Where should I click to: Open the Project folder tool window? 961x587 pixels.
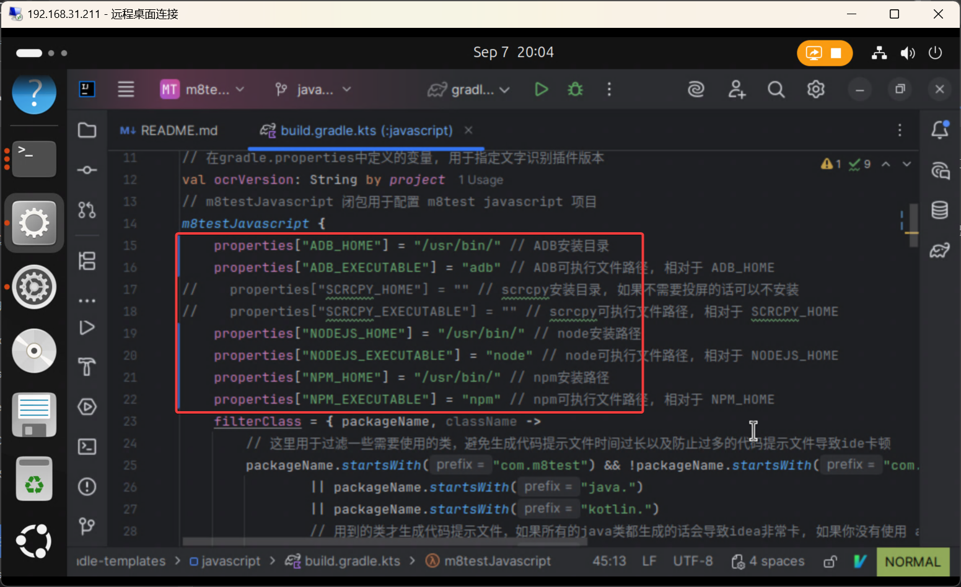click(x=87, y=130)
